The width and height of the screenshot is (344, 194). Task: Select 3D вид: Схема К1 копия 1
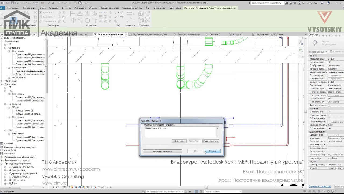pyautogui.click(x=28, y=114)
